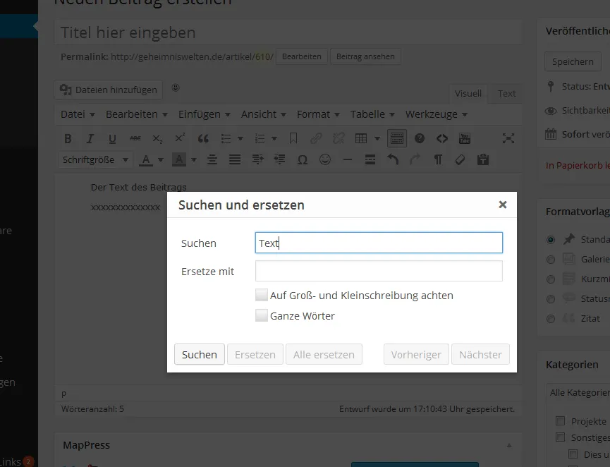This screenshot has width=610, height=467.
Task: Open the Einfügen menu
Action: coord(205,114)
